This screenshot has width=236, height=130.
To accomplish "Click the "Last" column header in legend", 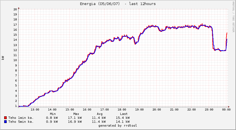I will tap(124, 114).
